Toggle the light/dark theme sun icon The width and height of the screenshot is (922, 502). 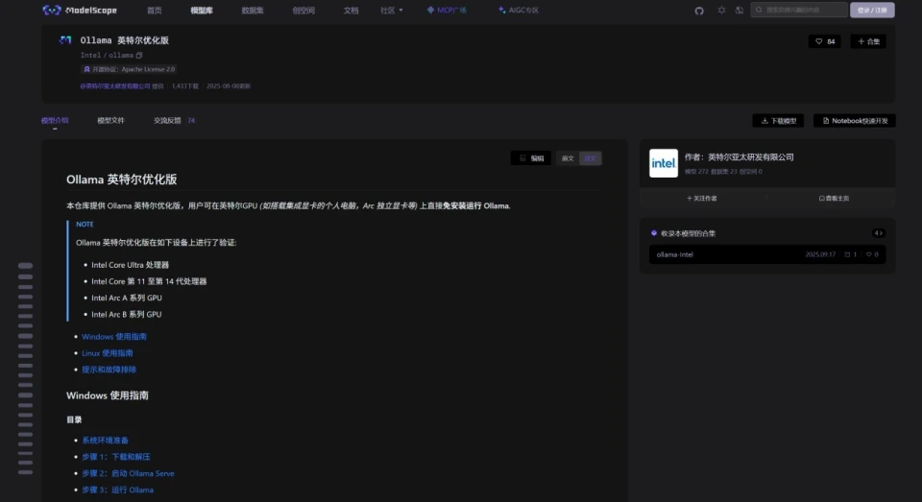721,11
